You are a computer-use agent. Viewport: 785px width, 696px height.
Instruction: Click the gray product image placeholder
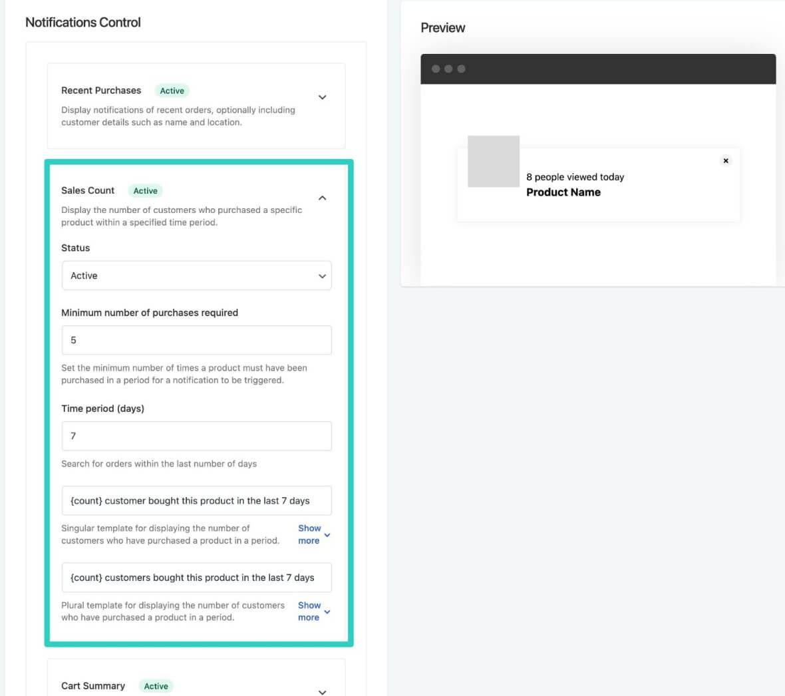point(493,161)
